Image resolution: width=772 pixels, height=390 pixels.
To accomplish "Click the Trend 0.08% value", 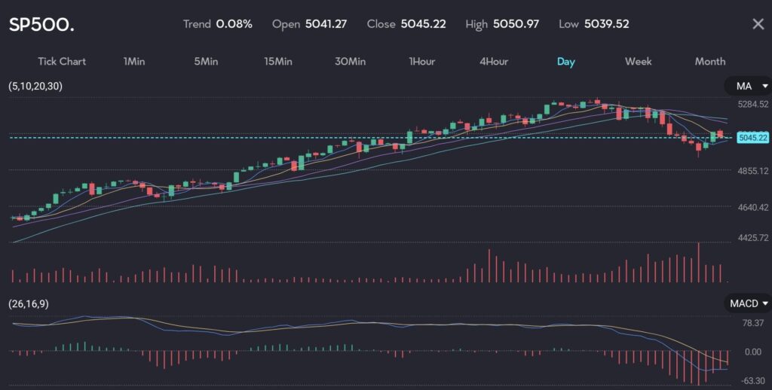I will coord(234,24).
